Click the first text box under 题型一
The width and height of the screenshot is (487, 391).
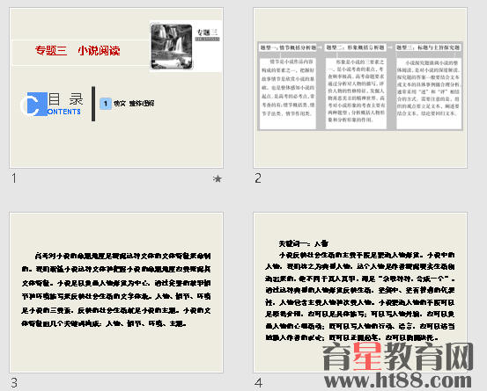click(288, 92)
